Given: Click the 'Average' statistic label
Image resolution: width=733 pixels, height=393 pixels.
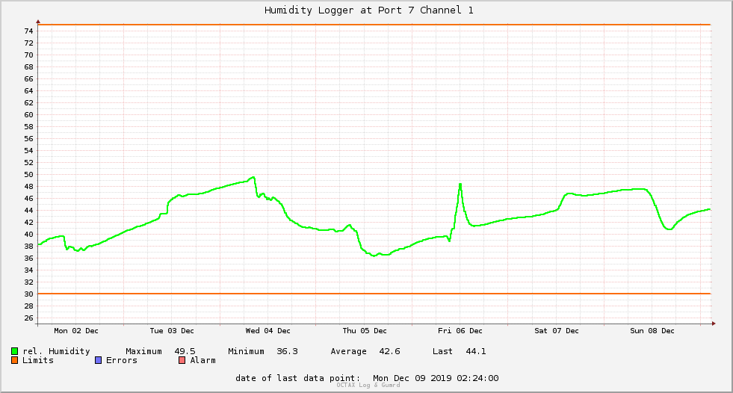Looking at the screenshot, I should pos(348,351).
